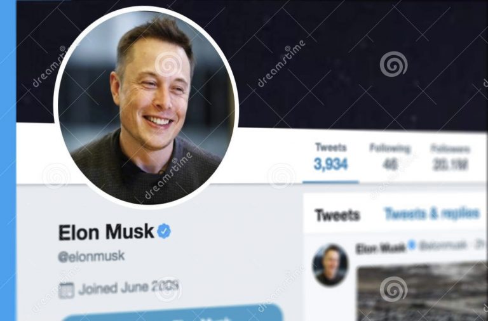
Task: Click the blurred @elonmusk handle in tweet header
Action: point(443,245)
